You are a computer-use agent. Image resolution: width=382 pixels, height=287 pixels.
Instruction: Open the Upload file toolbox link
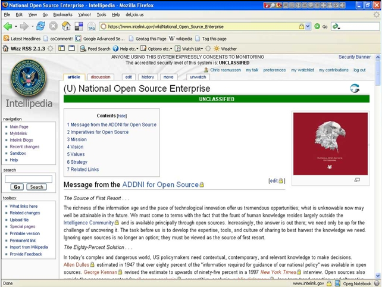coord(19,220)
